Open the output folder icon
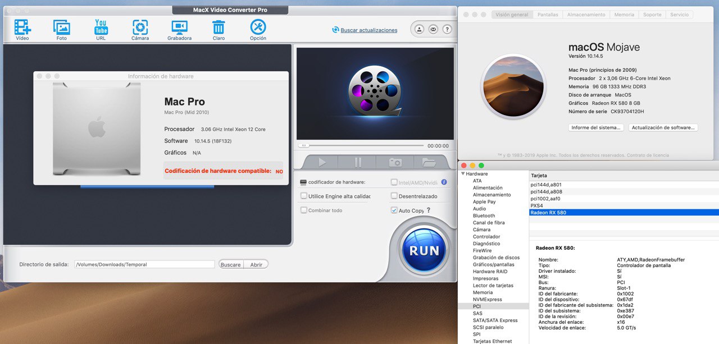The height and width of the screenshot is (344, 719). click(x=429, y=162)
